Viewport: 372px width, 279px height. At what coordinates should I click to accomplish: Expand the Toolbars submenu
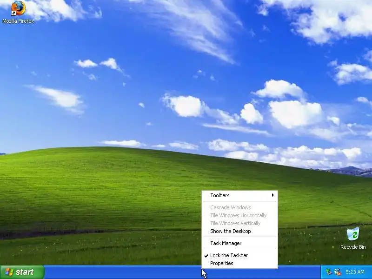(239, 195)
